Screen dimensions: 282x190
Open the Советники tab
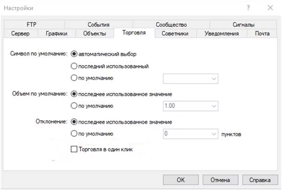(x=175, y=33)
